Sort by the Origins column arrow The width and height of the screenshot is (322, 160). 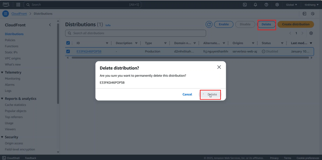(253, 43)
